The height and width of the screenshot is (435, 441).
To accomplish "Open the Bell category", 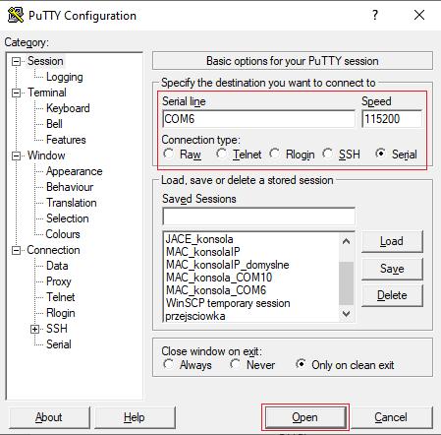I will coord(54,124).
